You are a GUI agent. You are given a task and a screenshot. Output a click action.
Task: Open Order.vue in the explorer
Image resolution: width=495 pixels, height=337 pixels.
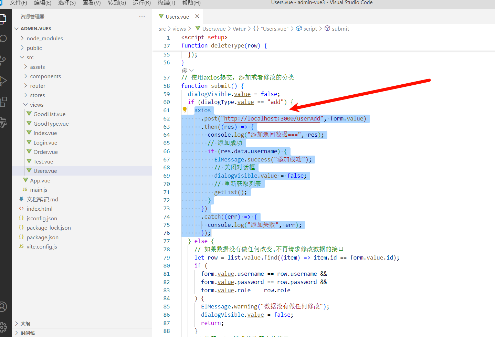45,152
